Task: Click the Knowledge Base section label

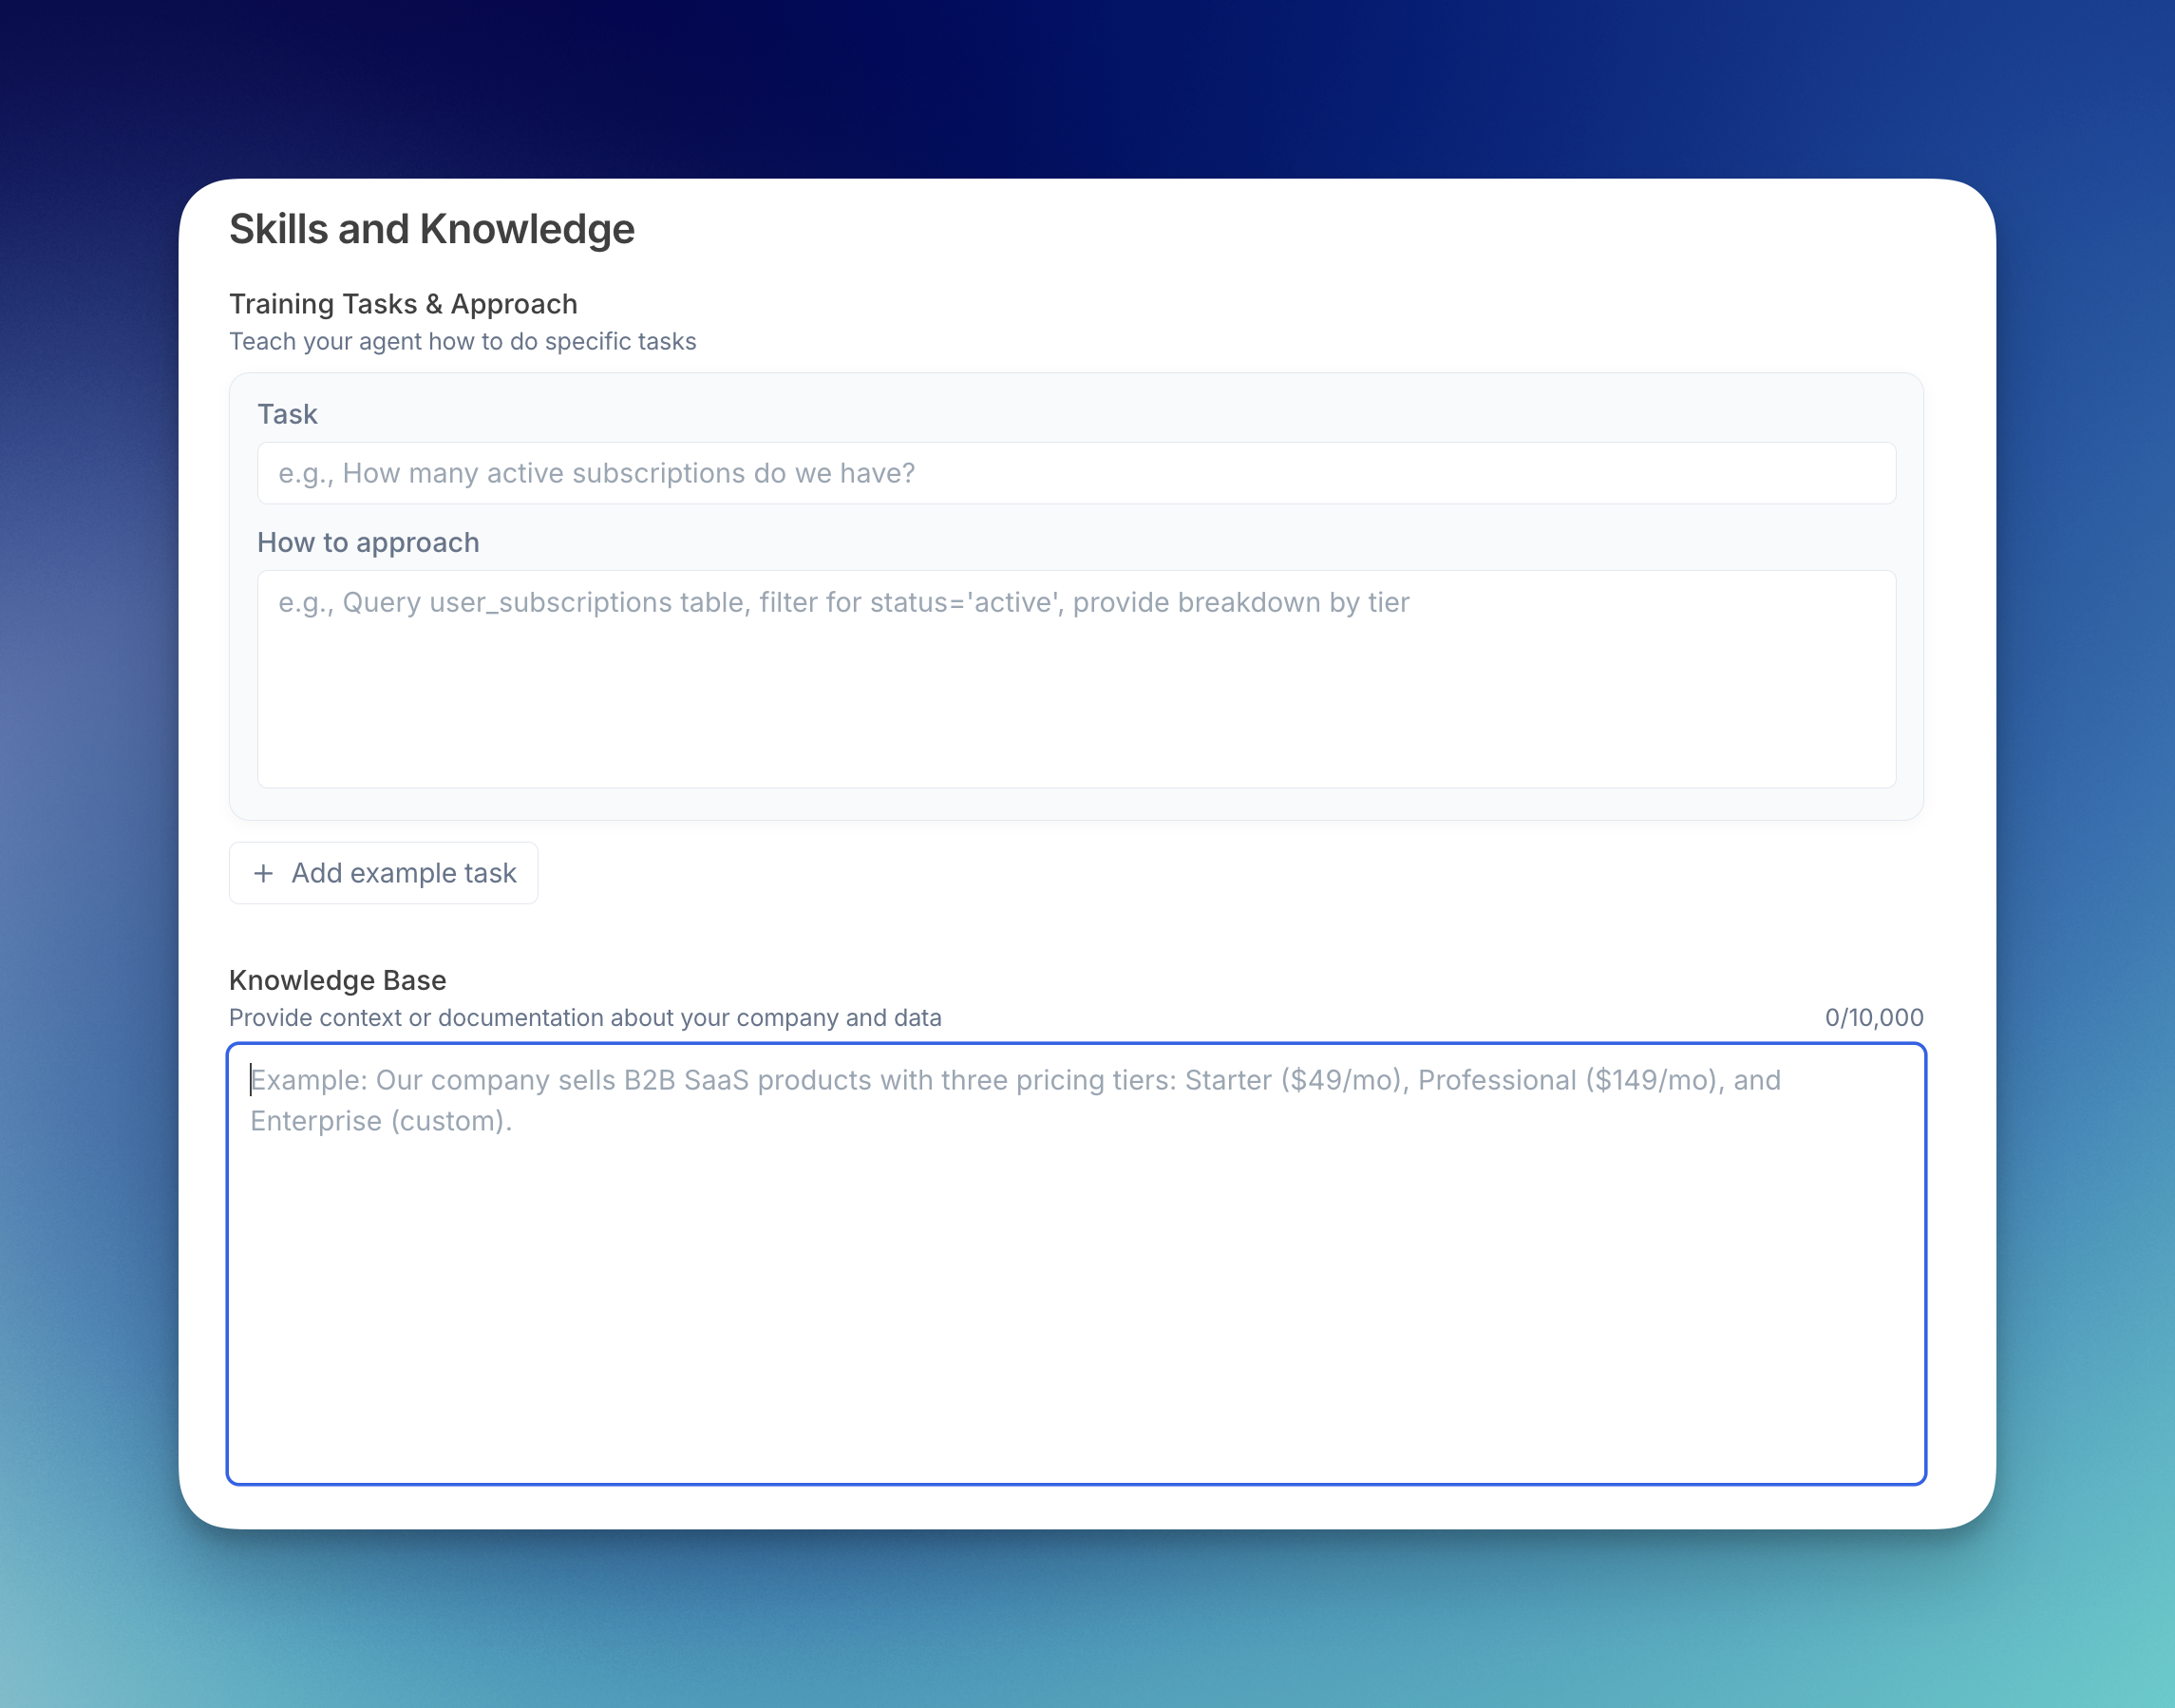Action: tap(337, 980)
